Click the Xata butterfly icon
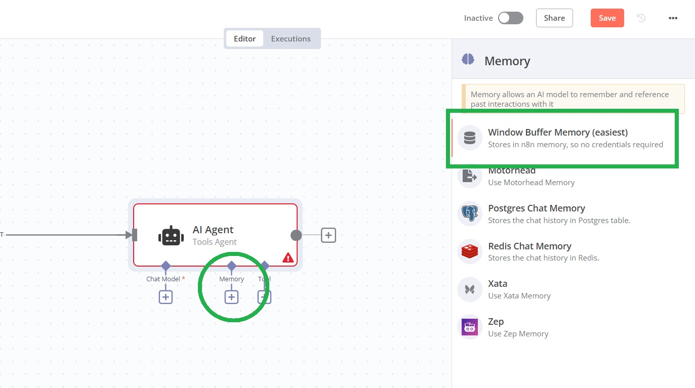This screenshot has height=388, width=695. [x=470, y=289]
